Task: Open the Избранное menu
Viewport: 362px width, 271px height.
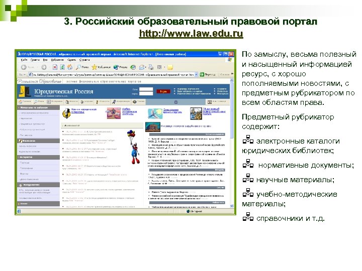Action: [57, 60]
